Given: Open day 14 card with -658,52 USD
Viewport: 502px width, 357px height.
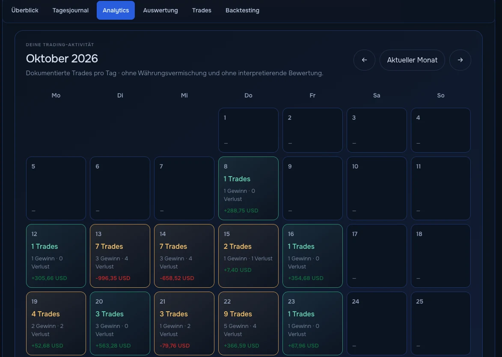Looking at the screenshot, I should [x=184, y=256].
